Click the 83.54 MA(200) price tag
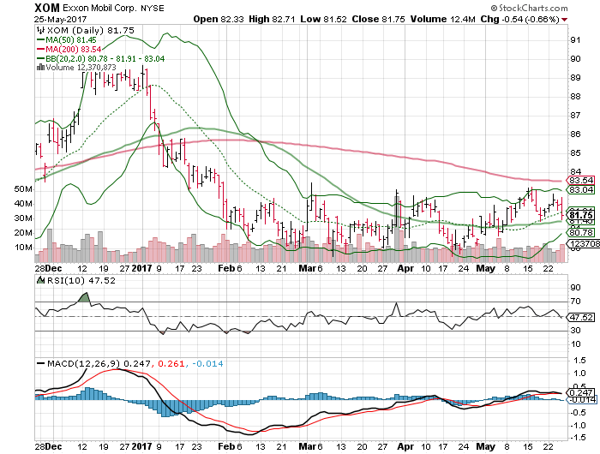This screenshot has width=600, height=454. (580, 180)
